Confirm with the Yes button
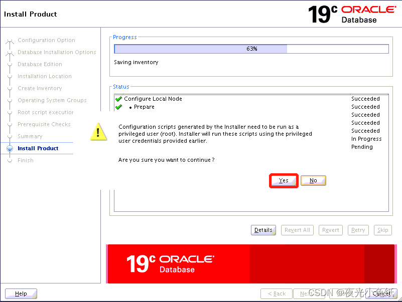The image size is (402, 302). coord(284,181)
